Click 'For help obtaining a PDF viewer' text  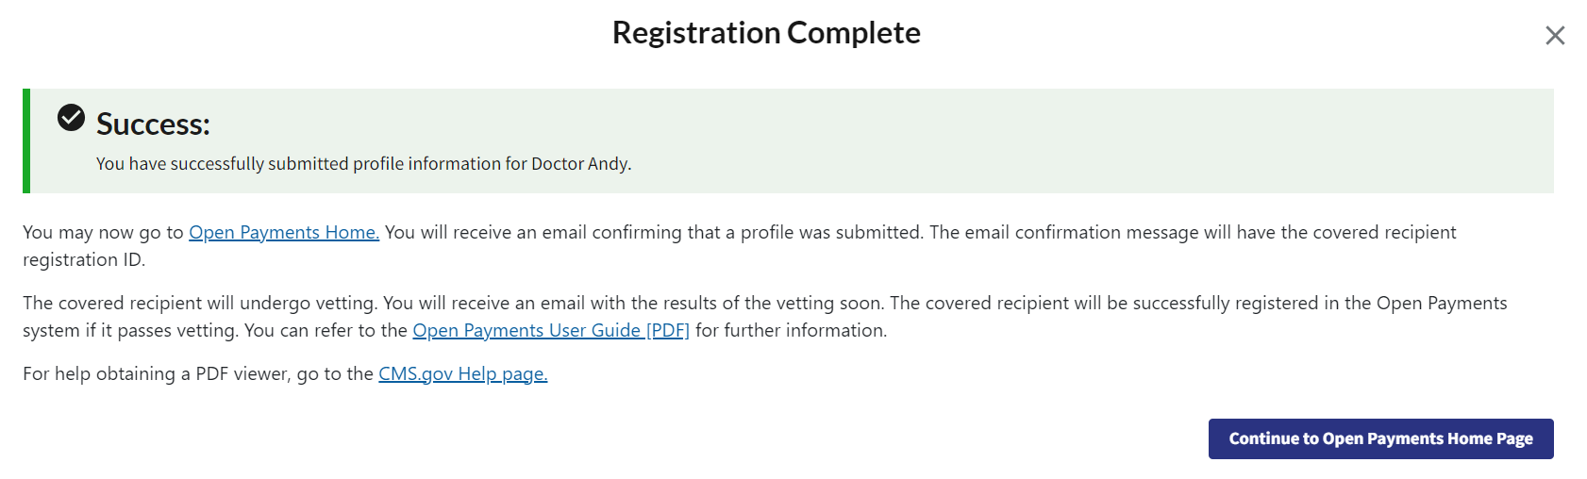pyautogui.click(x=151, y=374)
